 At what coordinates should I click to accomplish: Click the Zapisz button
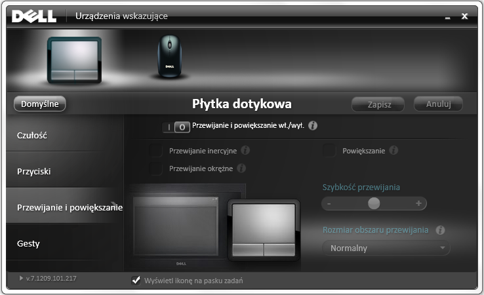coord(378,104)
